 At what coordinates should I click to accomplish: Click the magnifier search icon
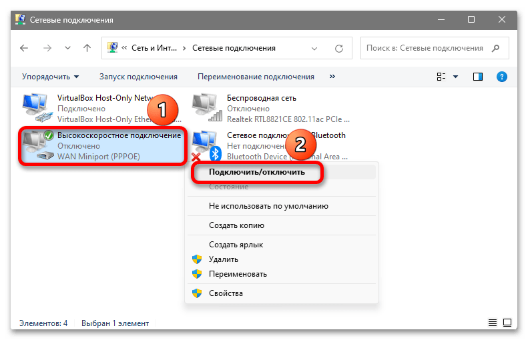tap(495, 48)
